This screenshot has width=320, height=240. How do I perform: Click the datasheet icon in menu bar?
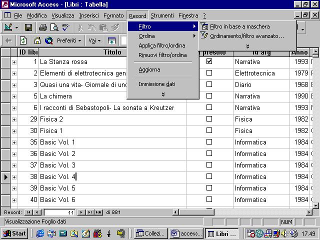point(7,15)
